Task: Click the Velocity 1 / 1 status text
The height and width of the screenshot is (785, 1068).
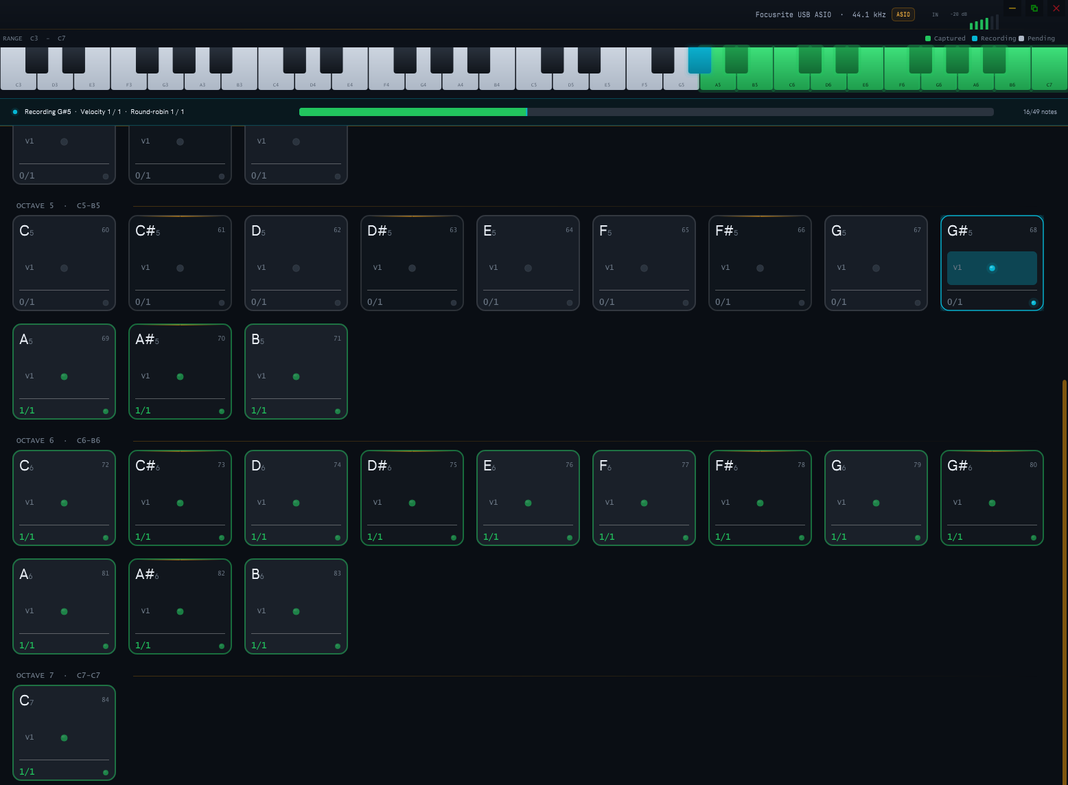Action: coord(100,112)
